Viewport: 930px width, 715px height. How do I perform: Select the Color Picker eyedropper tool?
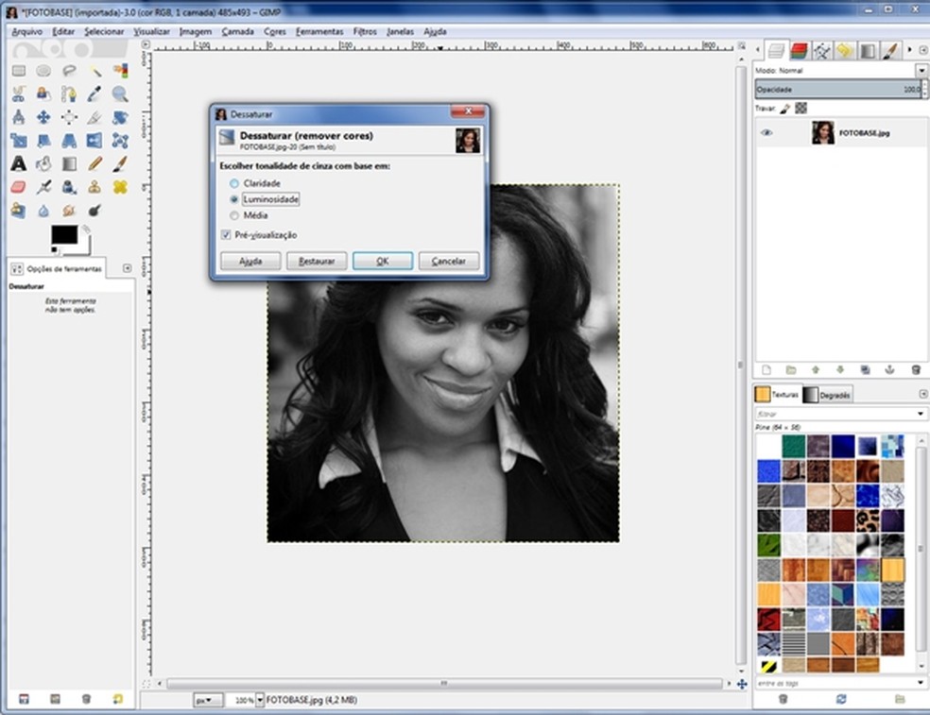click(95, 94)
